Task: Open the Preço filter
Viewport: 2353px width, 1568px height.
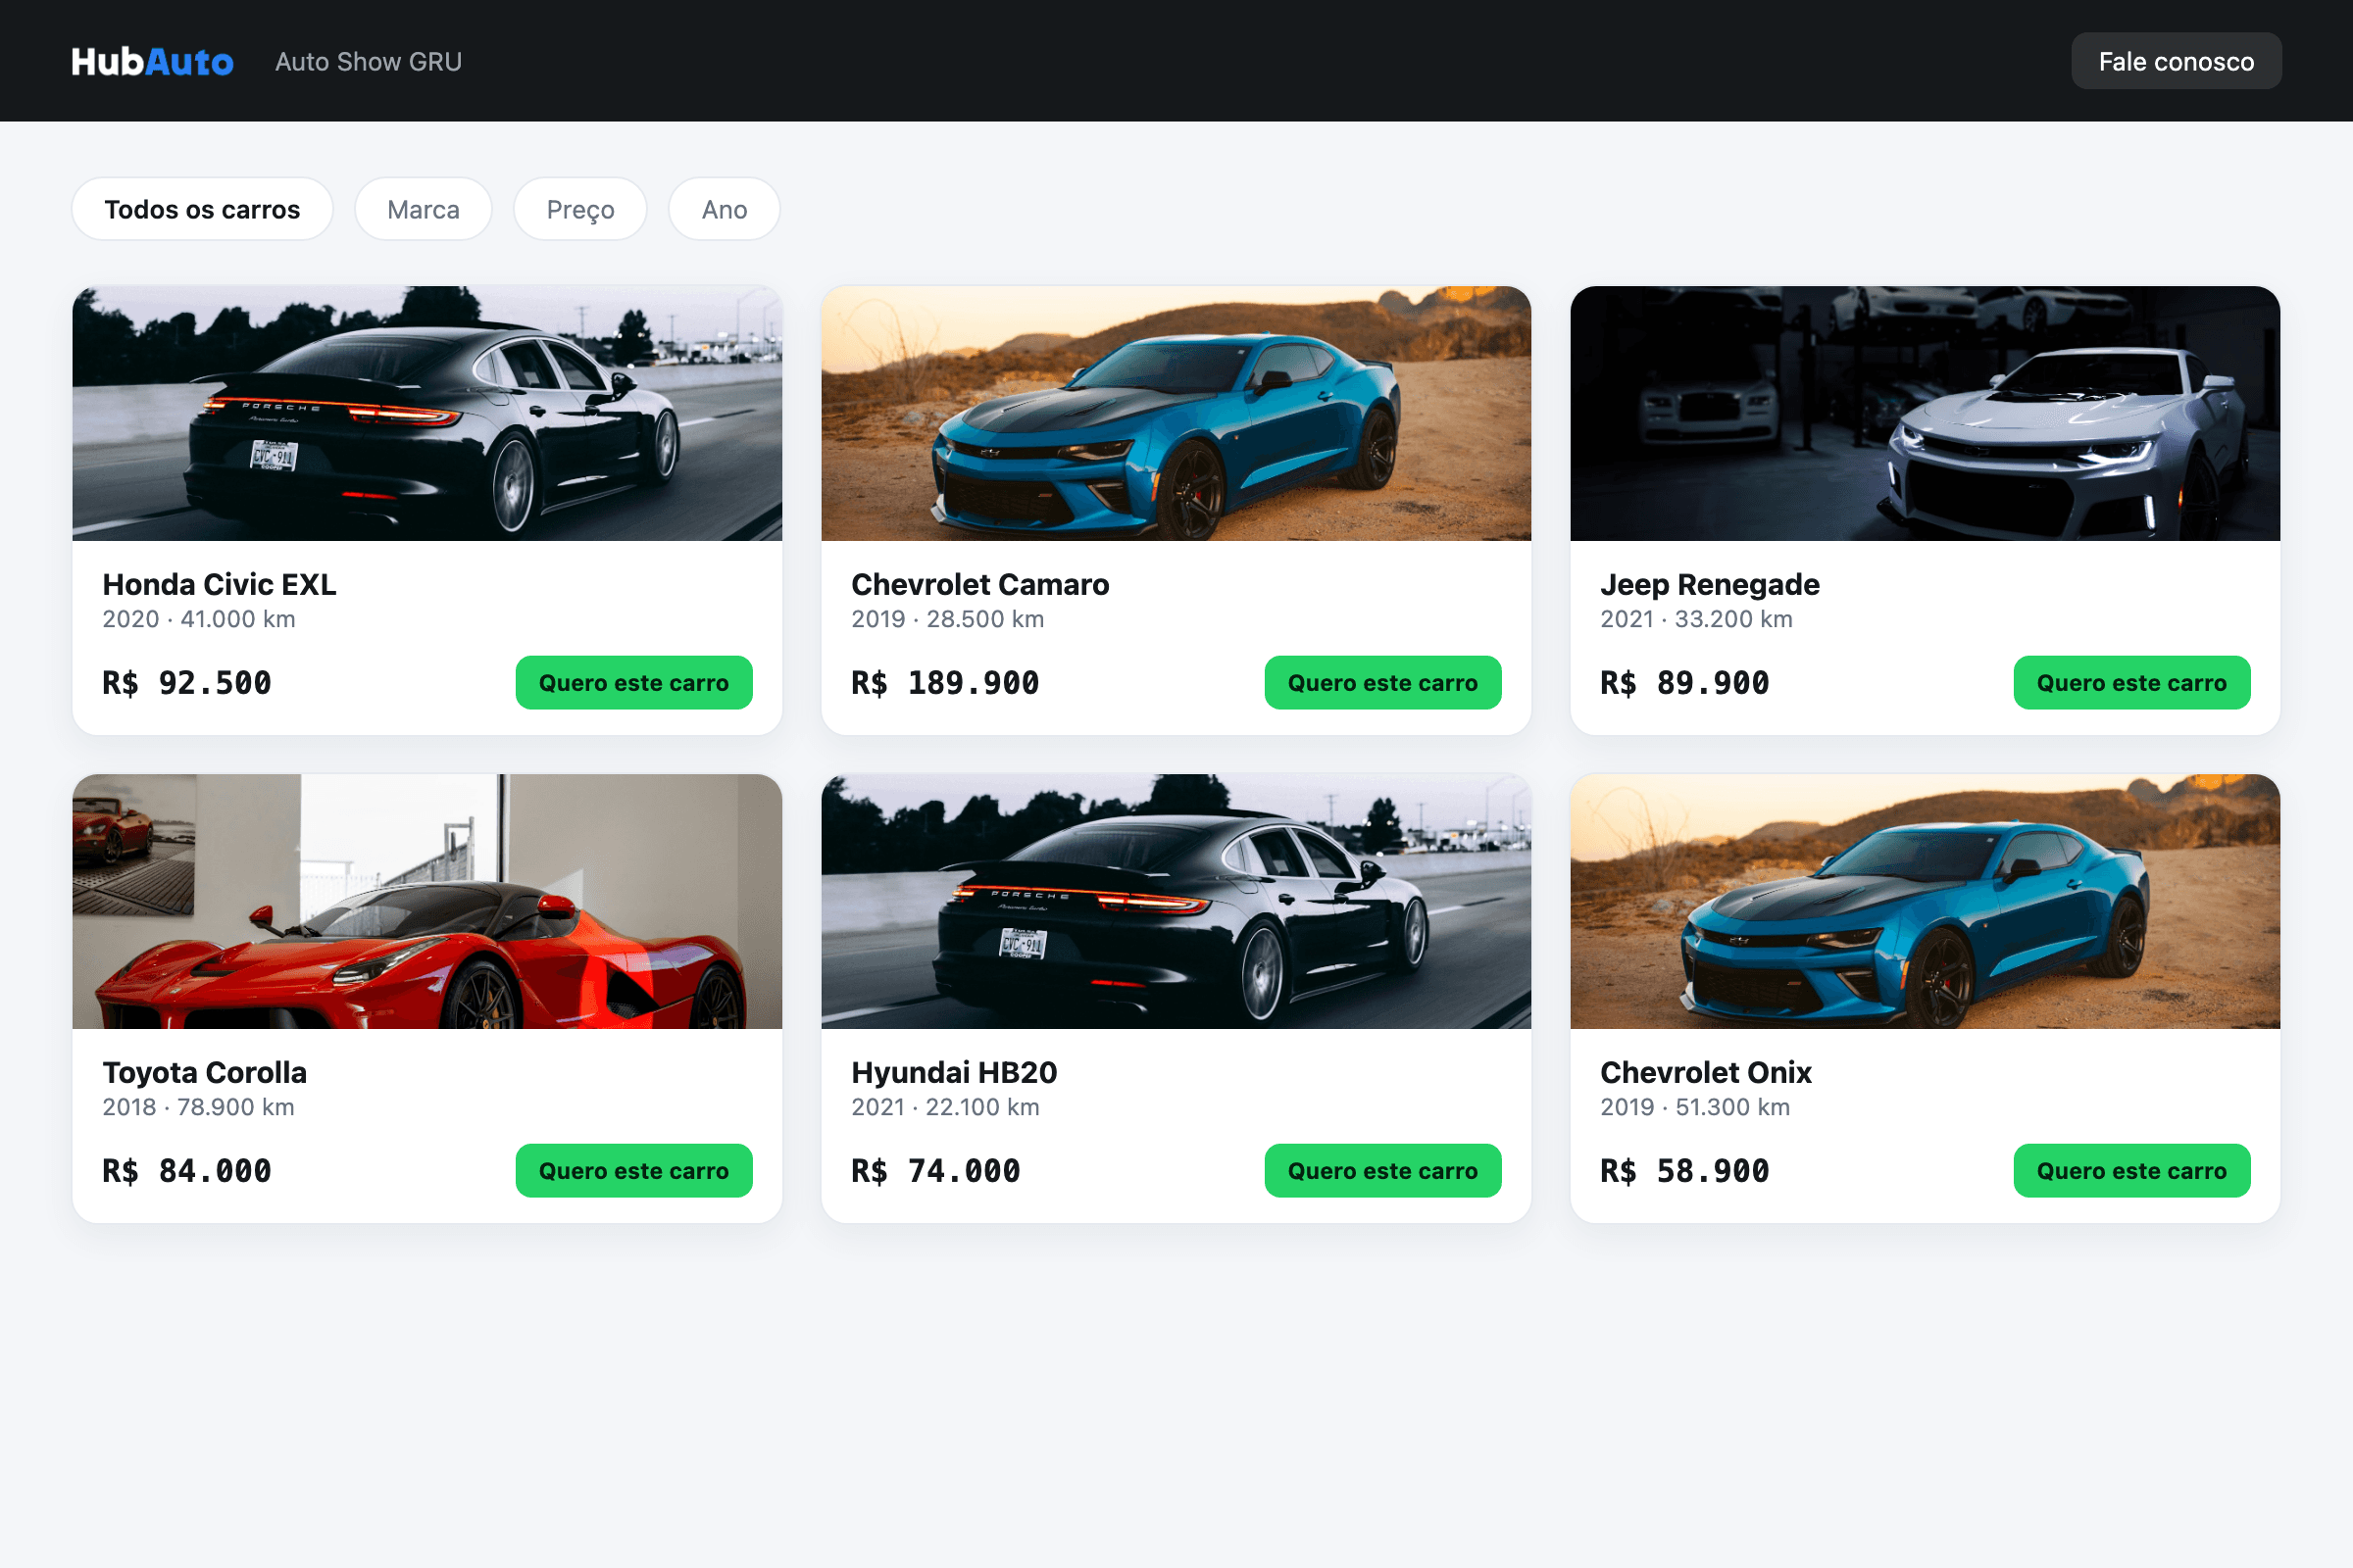Action: tap(580, 209)
